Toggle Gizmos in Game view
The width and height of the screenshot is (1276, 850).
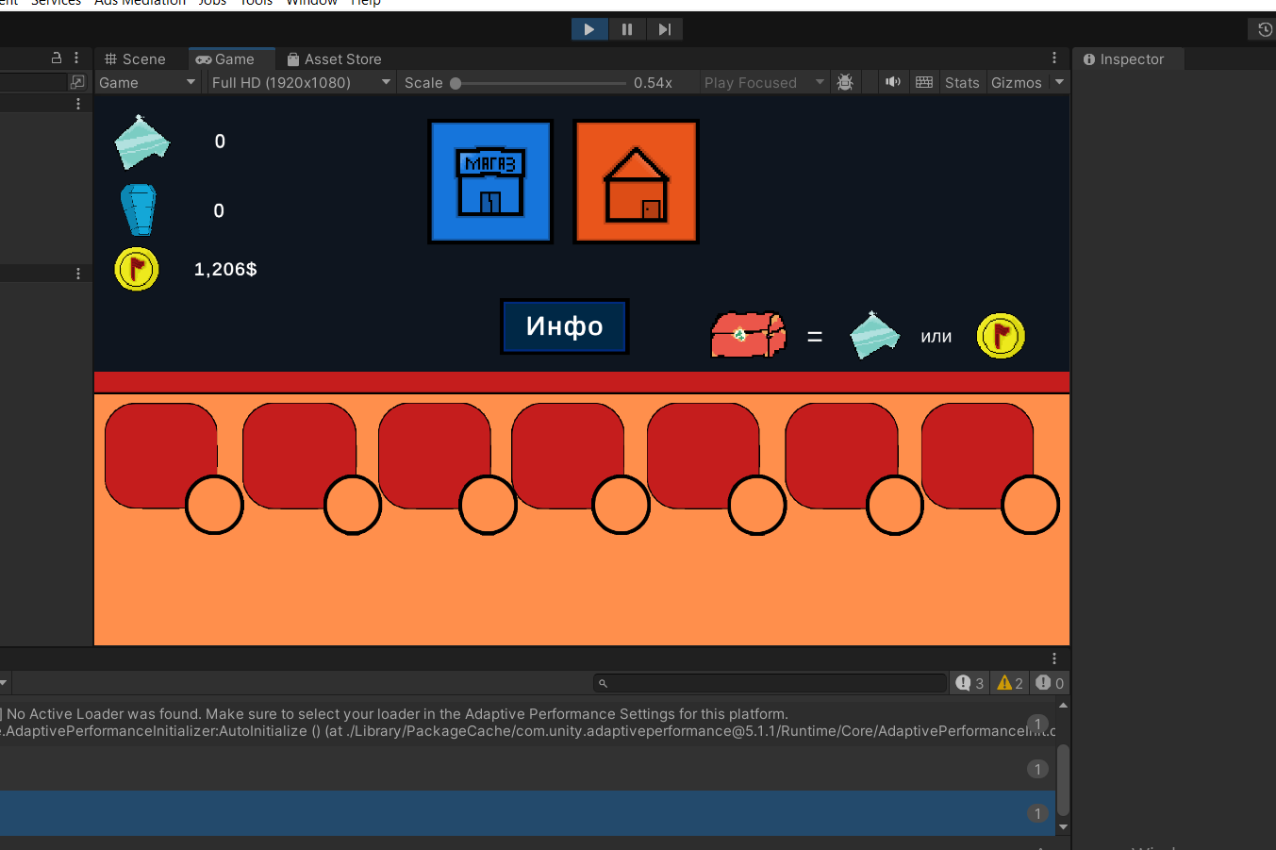coord(1017,83)
